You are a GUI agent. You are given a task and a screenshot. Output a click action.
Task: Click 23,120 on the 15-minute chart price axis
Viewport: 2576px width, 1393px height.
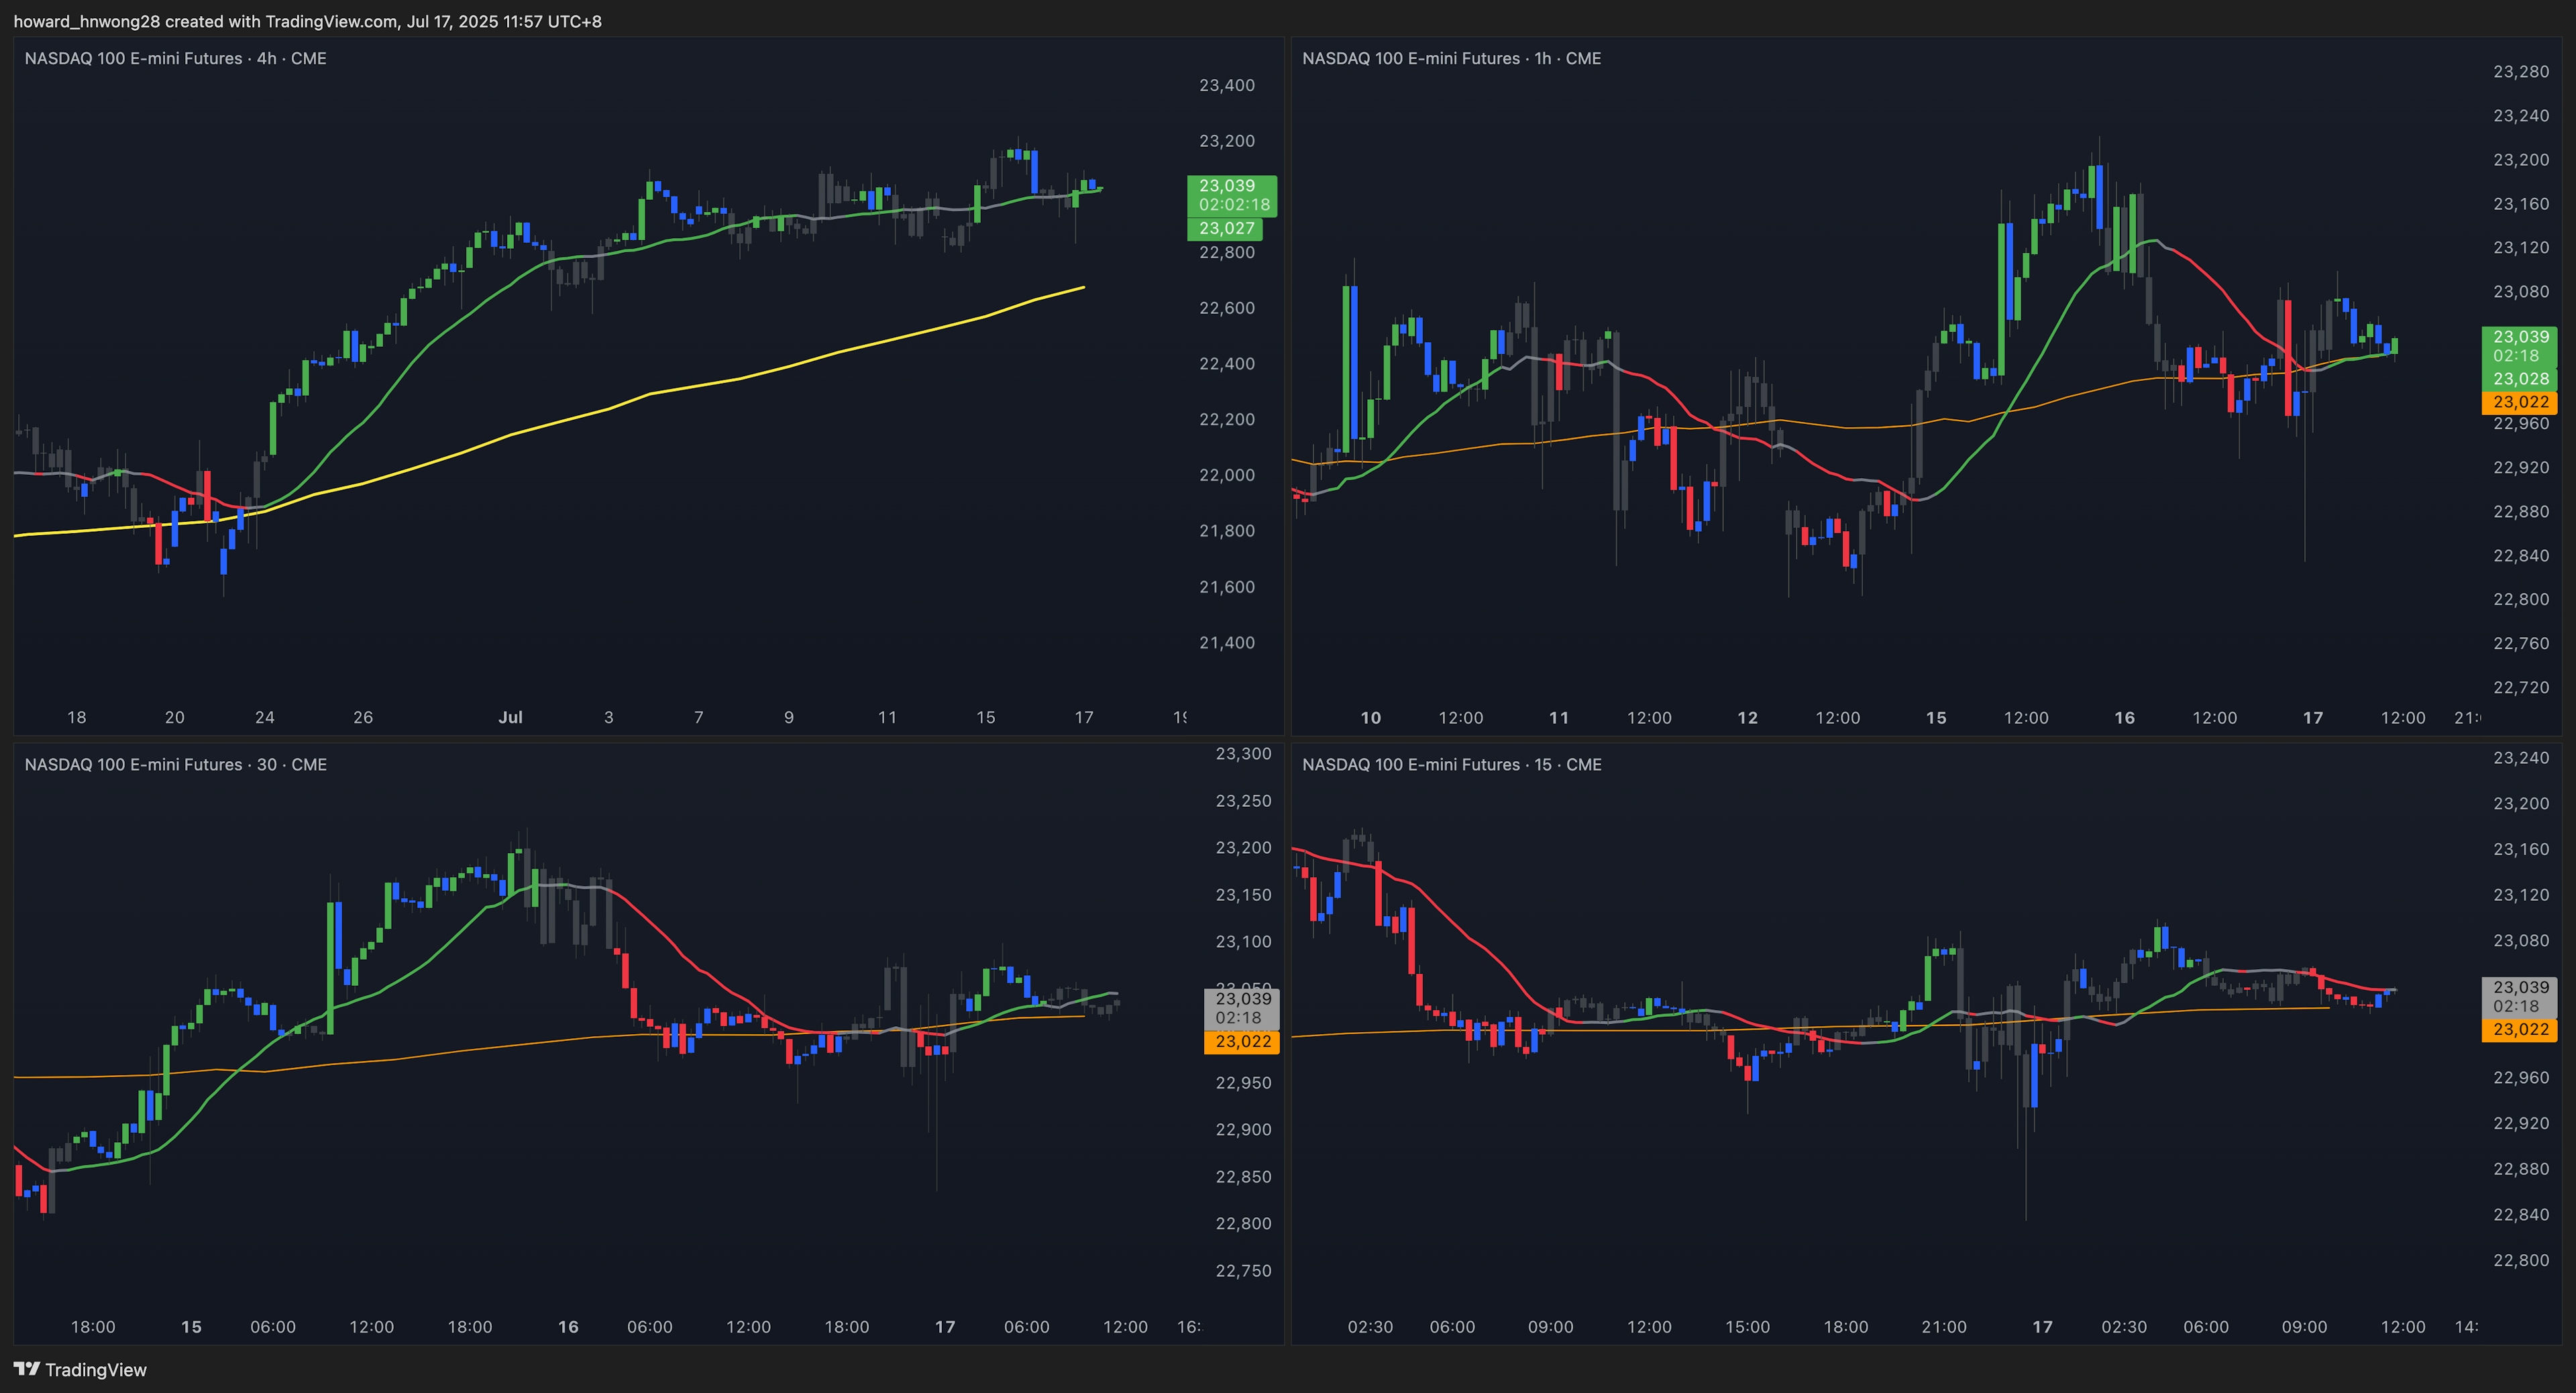[x=2521, y=895]
